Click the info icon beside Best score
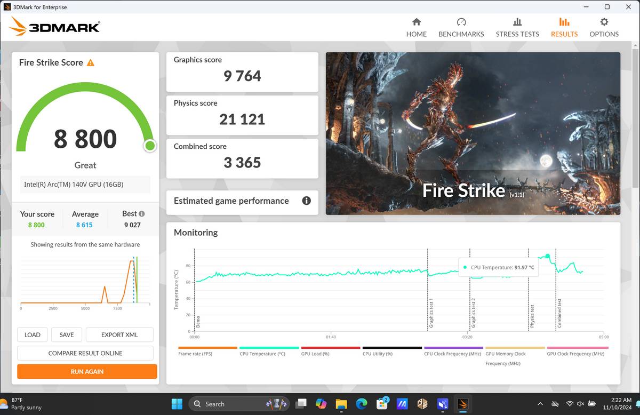Viewport: 640px width, 415px height. click(x=142, y=213)
